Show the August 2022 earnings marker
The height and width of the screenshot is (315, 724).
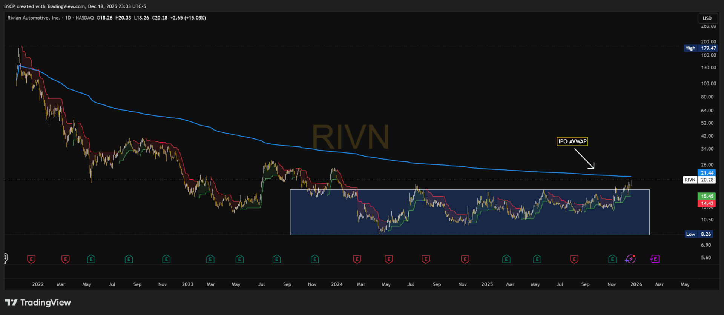[x=129, y=259]
